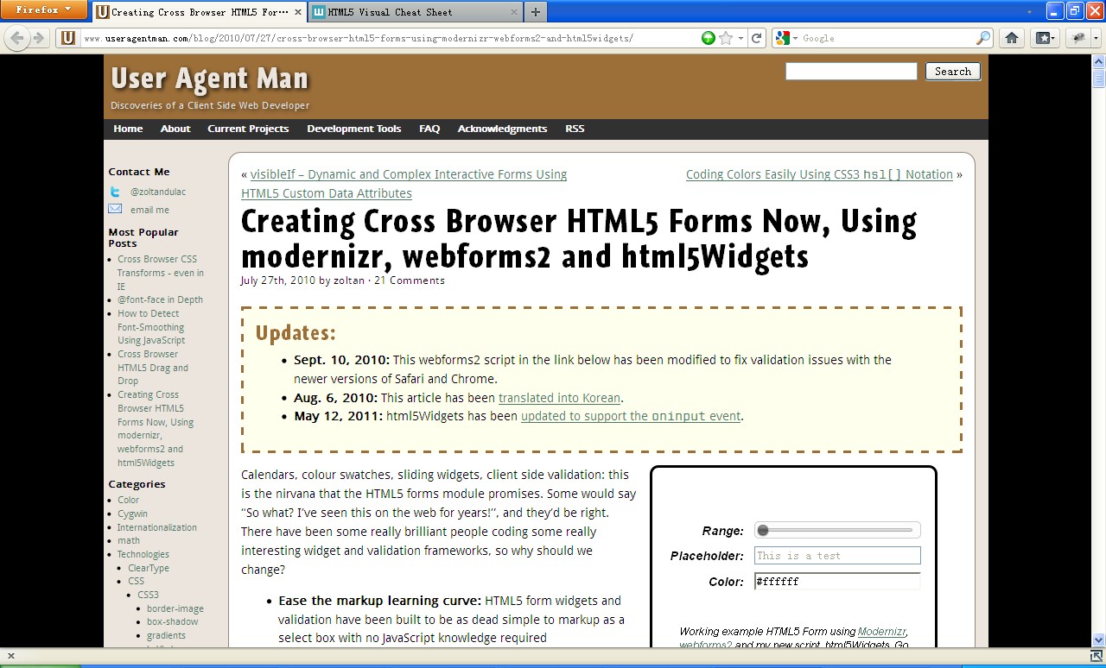This screenshot has height=668, width=1106.
Task: Expand the Firebug button dropdown arrow
Action: [x=1096, y=38]
